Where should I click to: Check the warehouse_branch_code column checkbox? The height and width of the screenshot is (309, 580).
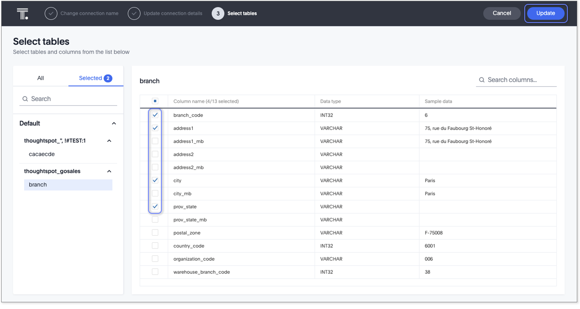tap(155, 272)
